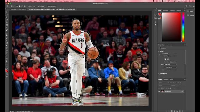This screenshot has height=112, width=200.
Task: Switch to the Adjustments tab
Action: (169, 45)
